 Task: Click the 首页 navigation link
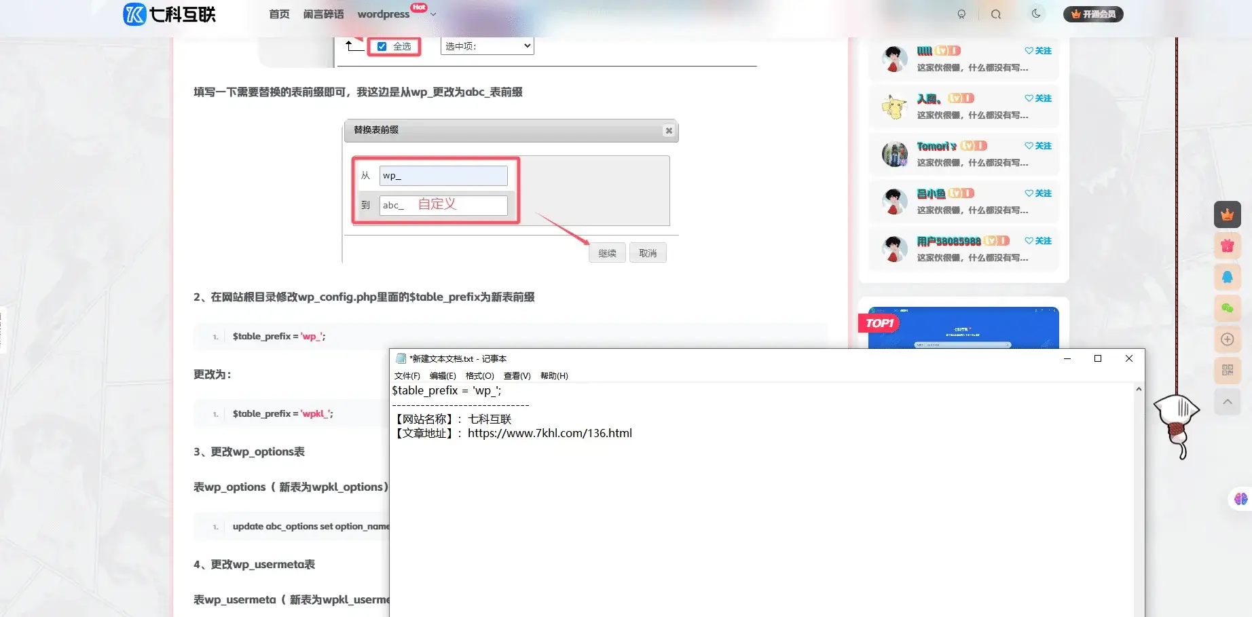(x=279, y=14)
